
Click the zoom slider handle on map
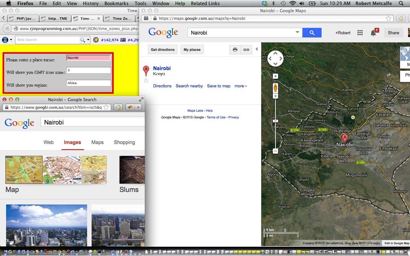click(x=275, y=121)
